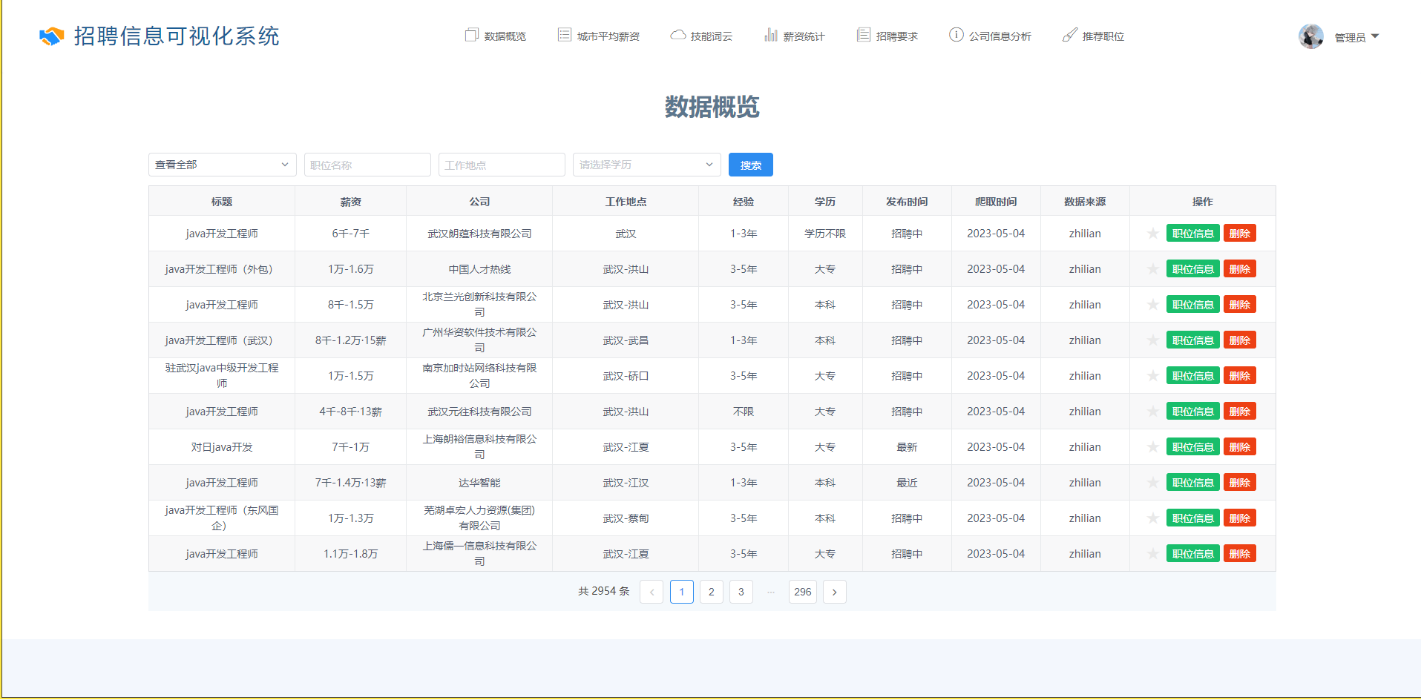Viewport: 1421px width, 700px height.
Task: Expand the 管理员 user menu
Action: pos(1356,37)
